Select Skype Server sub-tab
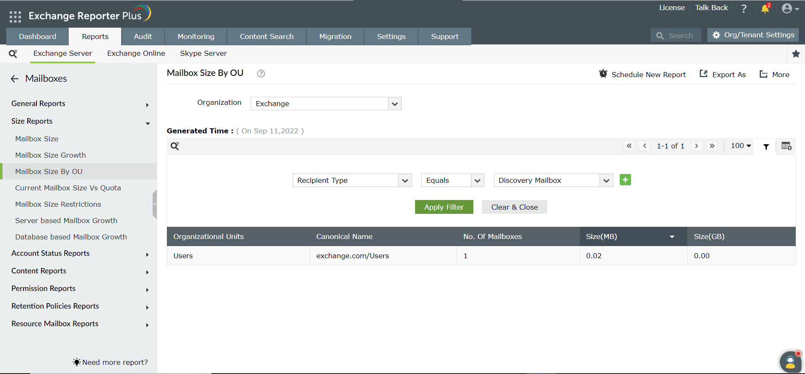This screenshot has width=805, height=374. [203, 53]
